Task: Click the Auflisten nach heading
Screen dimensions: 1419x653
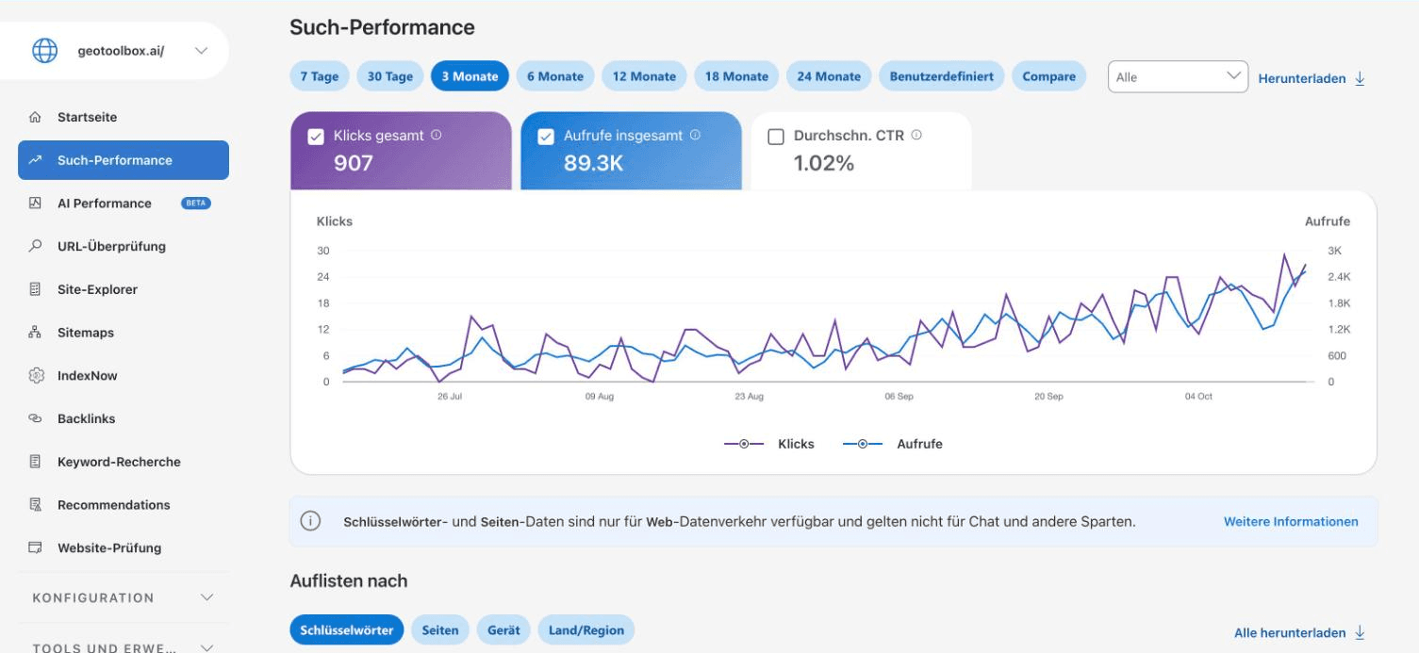Action: pos(349,581)
